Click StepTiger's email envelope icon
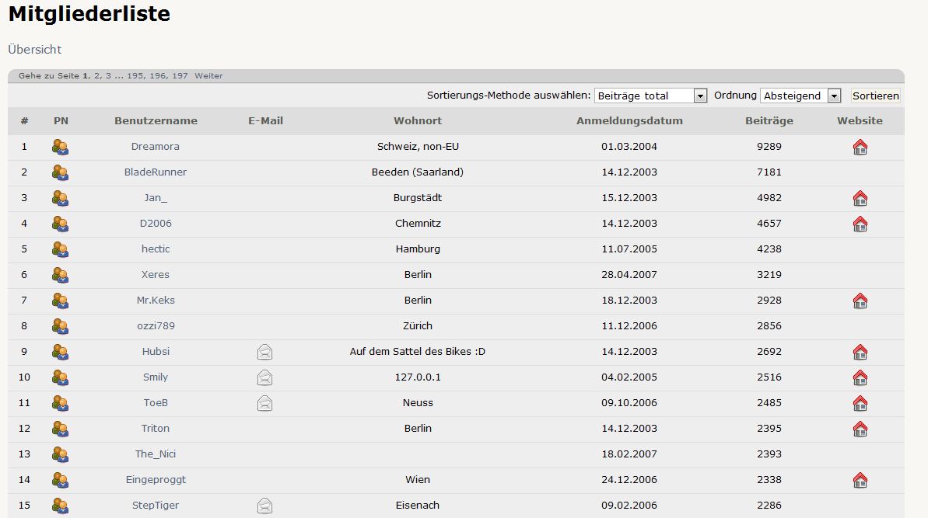This screenshot has height=518, width=928. 264,506
